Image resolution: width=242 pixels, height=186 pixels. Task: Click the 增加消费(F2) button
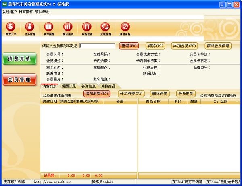click(97, 94)
